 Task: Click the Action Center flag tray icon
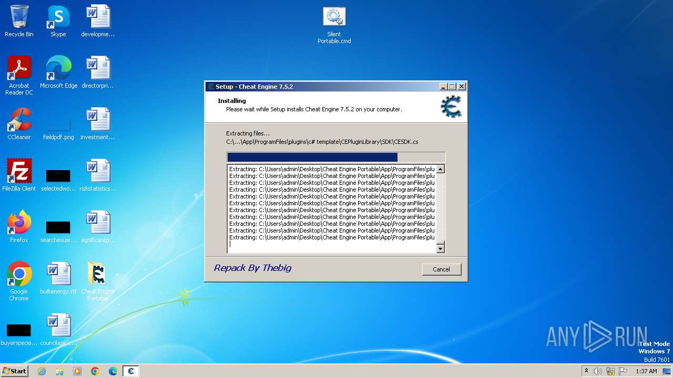click(x=623, y=371)
